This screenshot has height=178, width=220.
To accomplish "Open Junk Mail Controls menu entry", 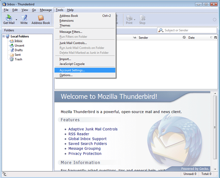I will pos(85,43).
